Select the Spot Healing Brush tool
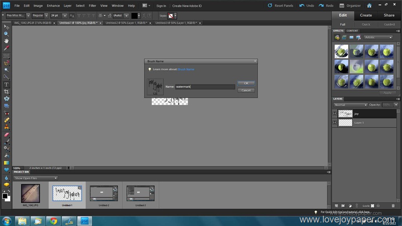Viewport: 402px width, 226px height. 6,120
